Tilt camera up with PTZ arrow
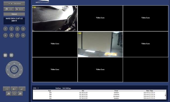The height and width of the screenshot is (102, 170). [14, 63]
